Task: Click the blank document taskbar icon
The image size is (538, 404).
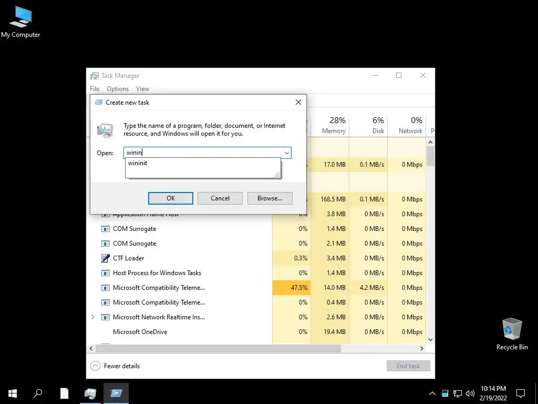Action: click(64, 393)
